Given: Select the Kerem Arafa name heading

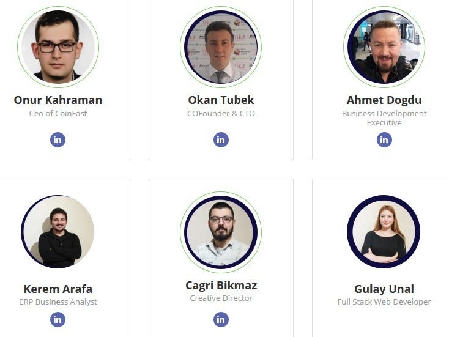Looking at the screenshot, I should [58, 289].
